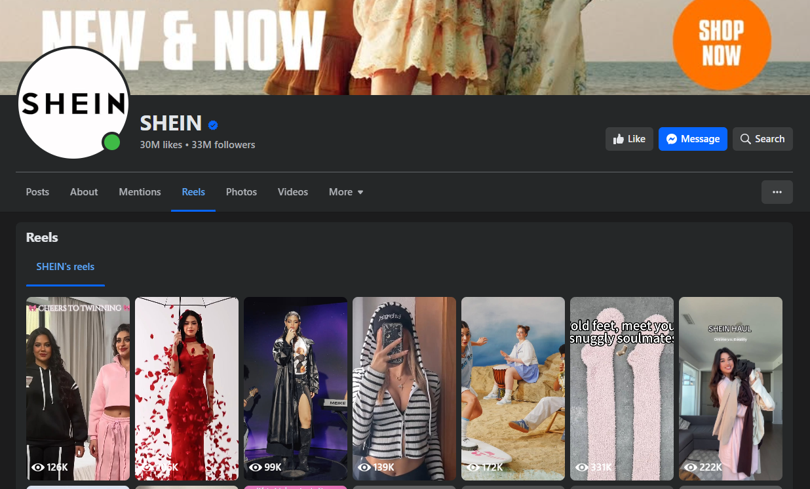The image size is (810, 489).
Task: Open the SHEIN profile picture
Action: pos(73,103)
